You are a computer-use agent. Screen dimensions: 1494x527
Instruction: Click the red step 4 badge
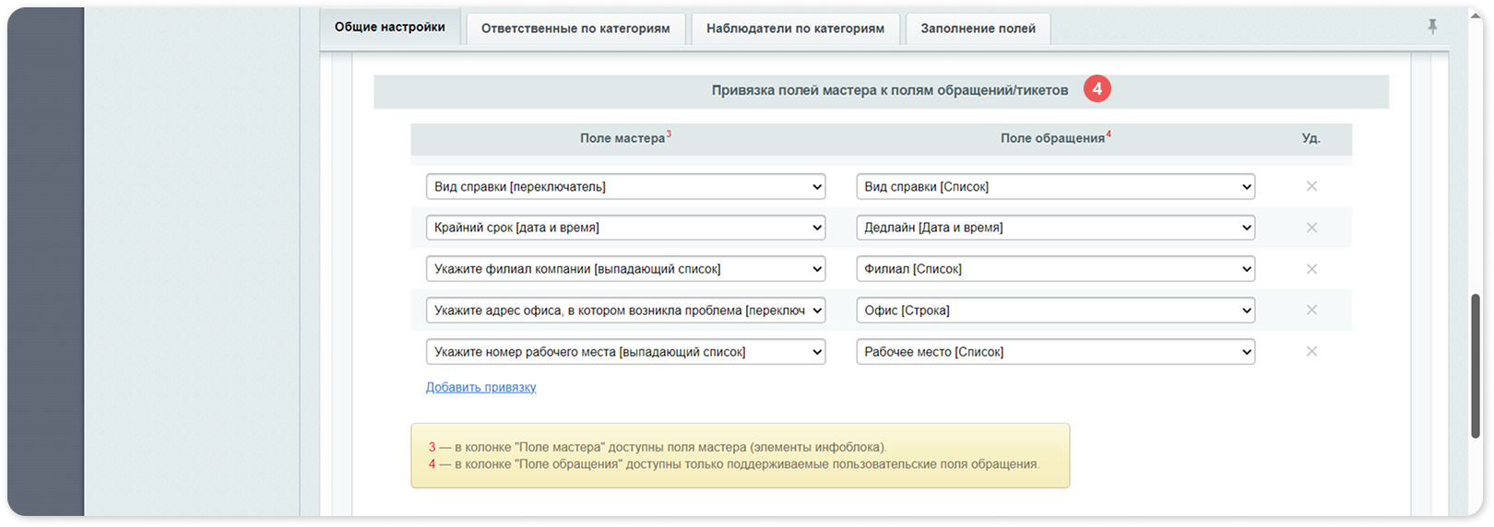(x=1097, y=89)
